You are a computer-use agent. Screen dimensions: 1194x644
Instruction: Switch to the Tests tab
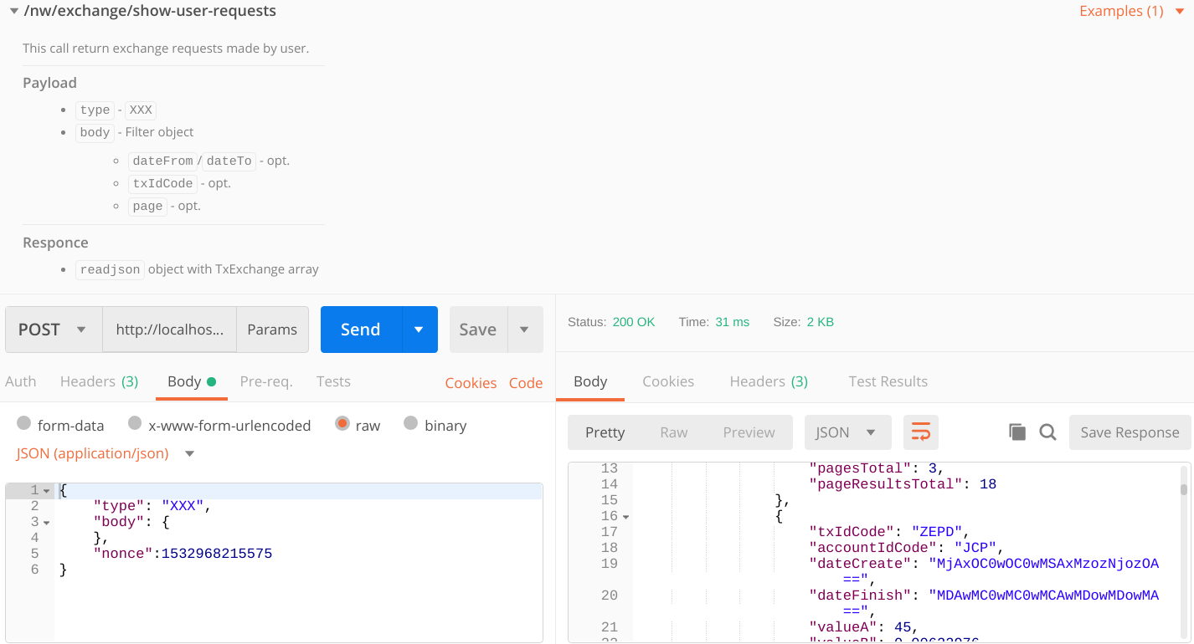coord(333,381)
